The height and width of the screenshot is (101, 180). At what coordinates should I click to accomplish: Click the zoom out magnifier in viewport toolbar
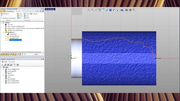[x=89, y=10]
